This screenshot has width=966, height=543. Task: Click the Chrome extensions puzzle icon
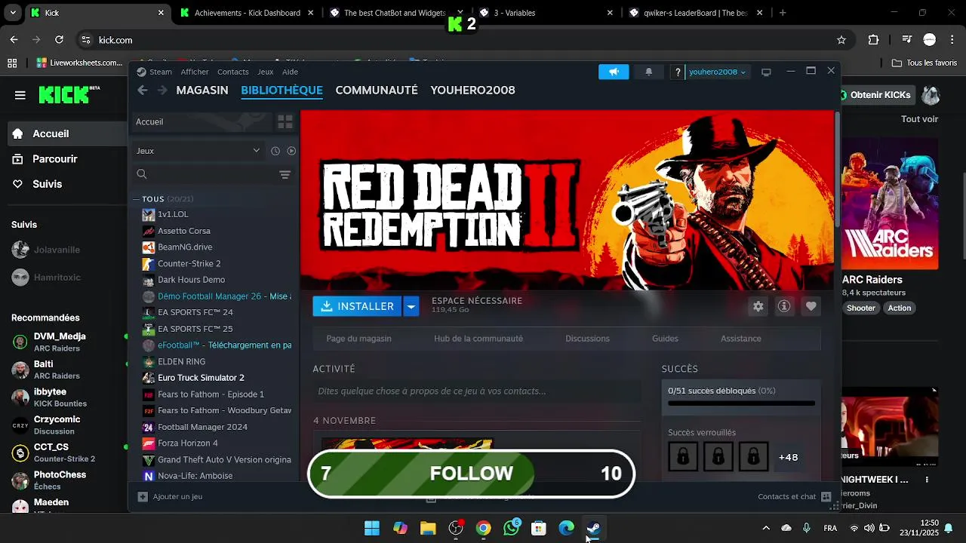(x=873, y=40)
